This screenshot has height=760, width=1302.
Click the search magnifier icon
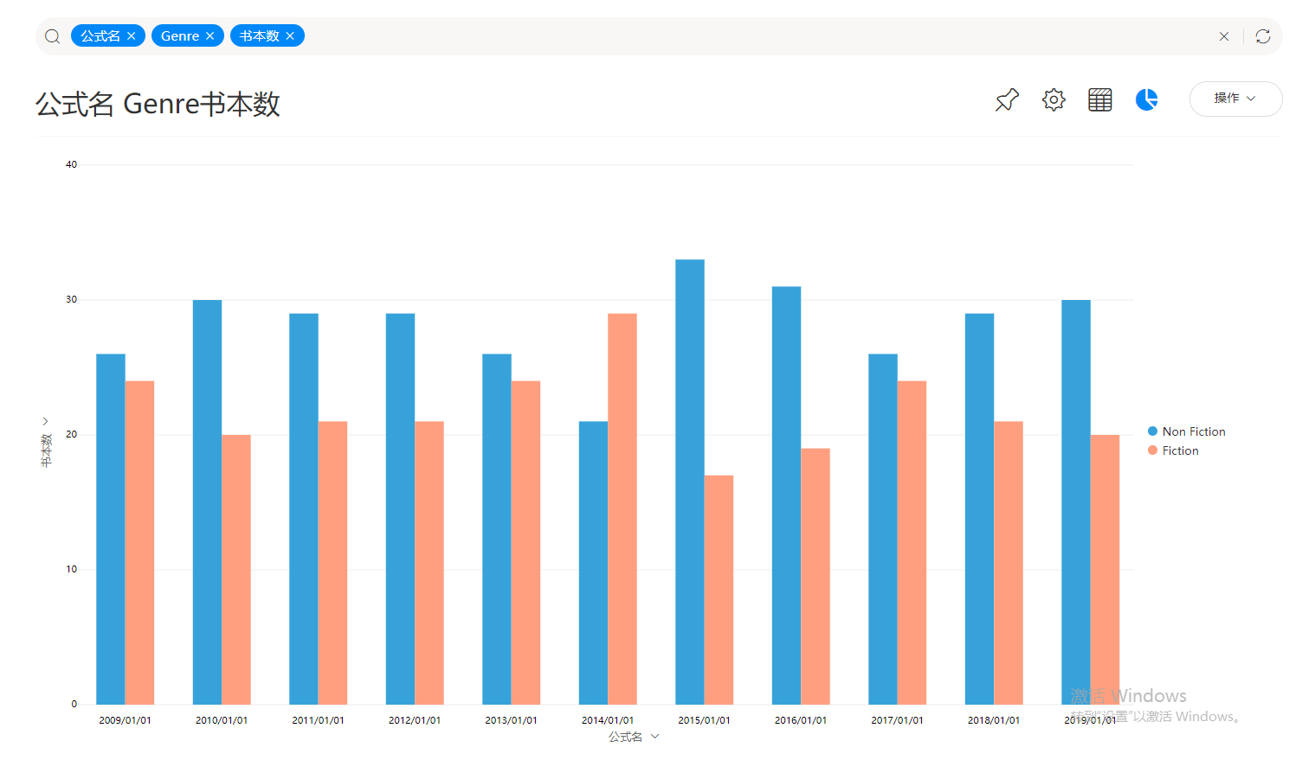click(x=53, y=36)
